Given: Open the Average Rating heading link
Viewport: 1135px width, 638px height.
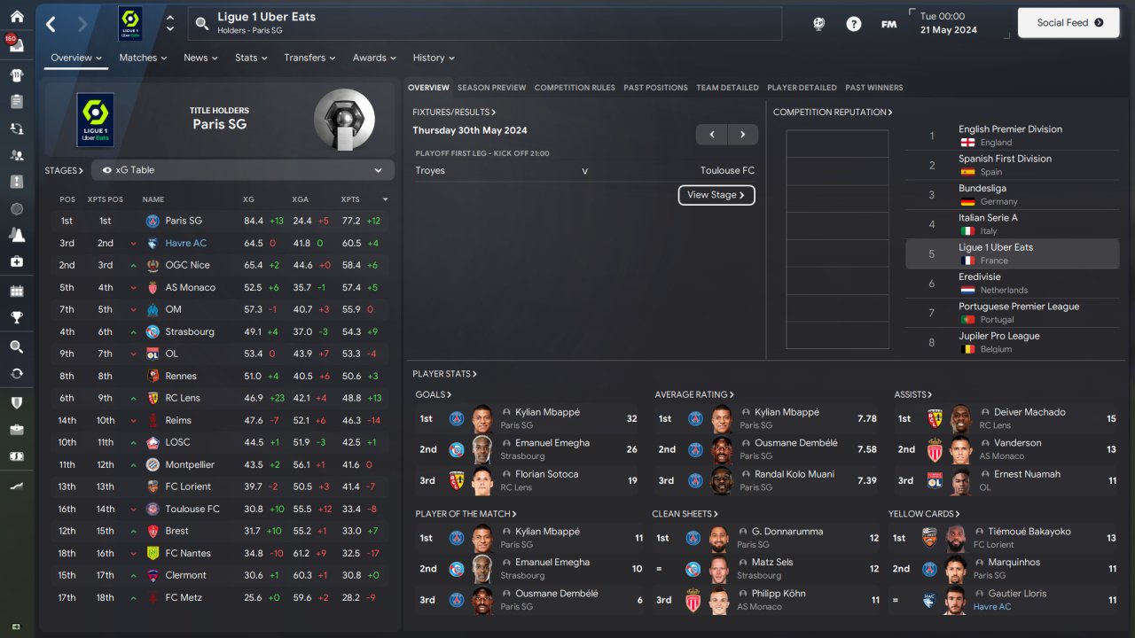Looking at the screenshot, I should pos(694,394).
